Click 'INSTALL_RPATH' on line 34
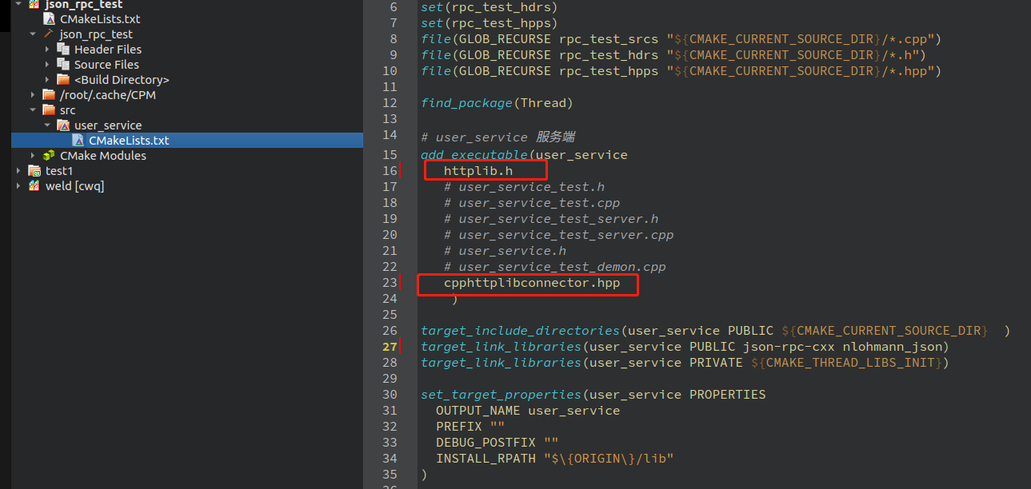The image size is (1031, 489). point(486,458)
